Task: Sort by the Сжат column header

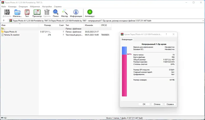Action: (x=58, y=25)
